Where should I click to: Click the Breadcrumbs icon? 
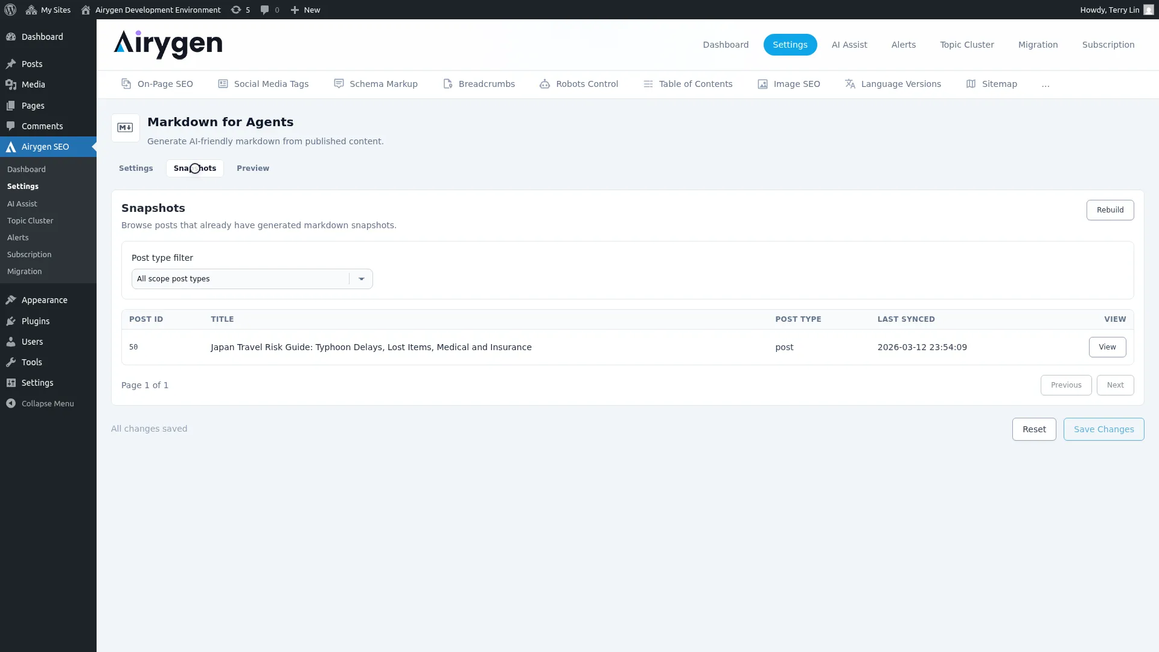pos(448,84)
